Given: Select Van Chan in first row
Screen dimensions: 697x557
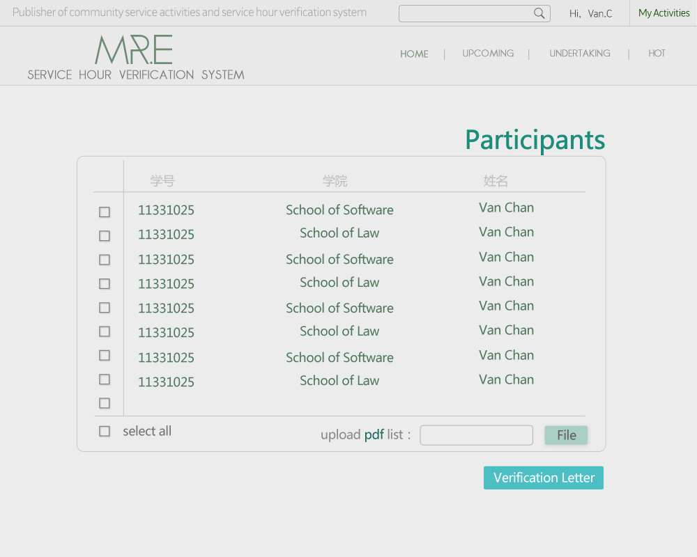Looking at the screenshot, I should (506, 207).
